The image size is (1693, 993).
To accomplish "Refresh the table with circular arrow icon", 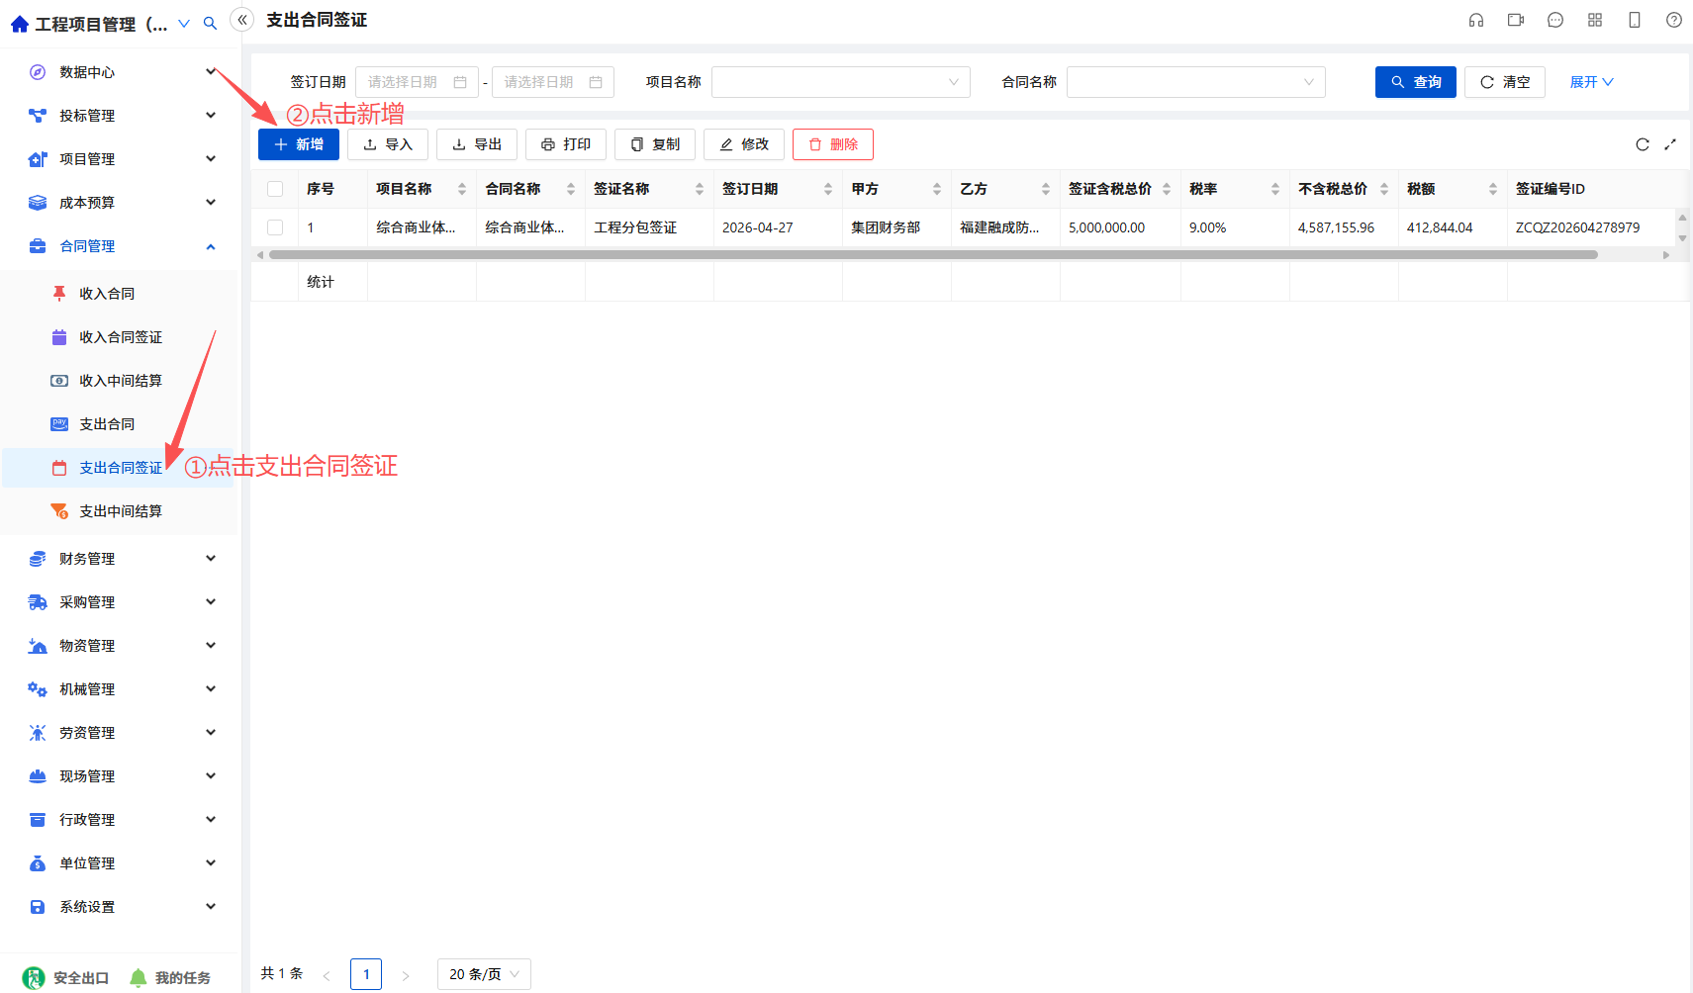I will pos(1643,144).
